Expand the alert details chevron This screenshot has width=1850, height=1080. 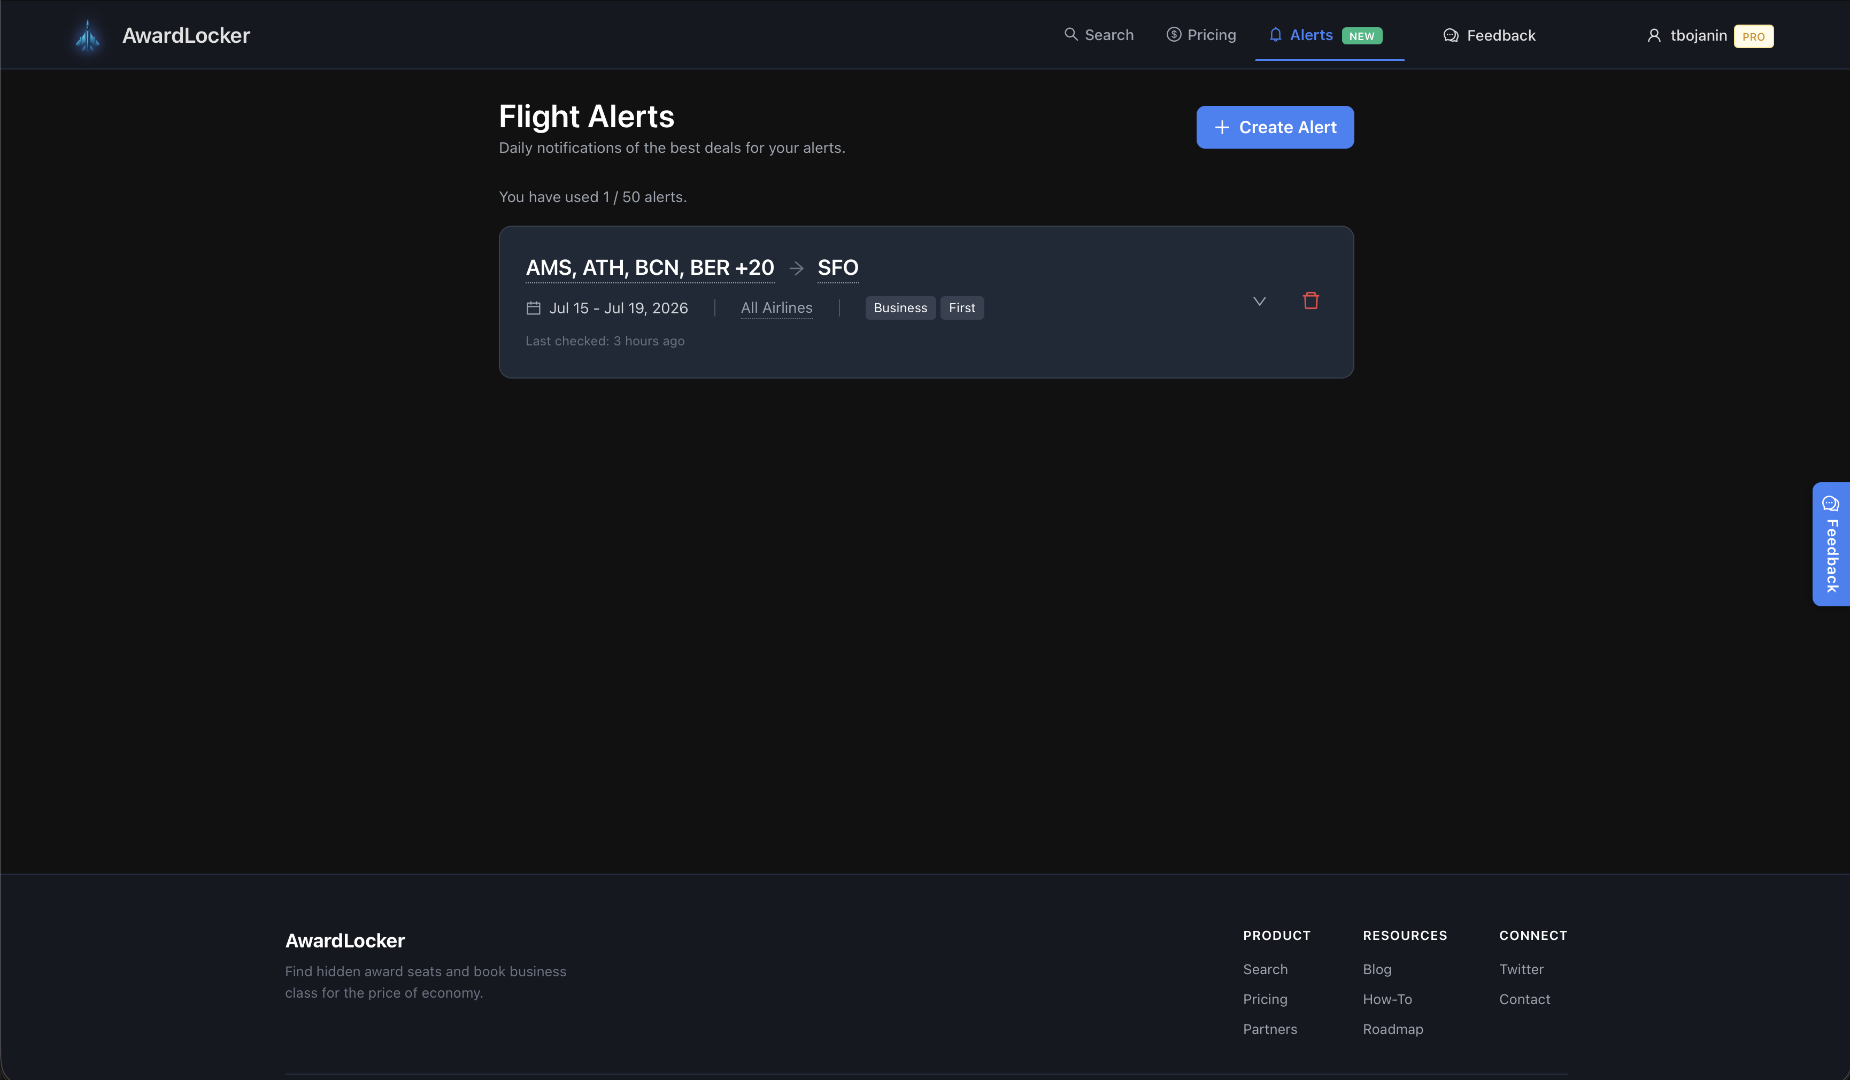[1259, 302]
